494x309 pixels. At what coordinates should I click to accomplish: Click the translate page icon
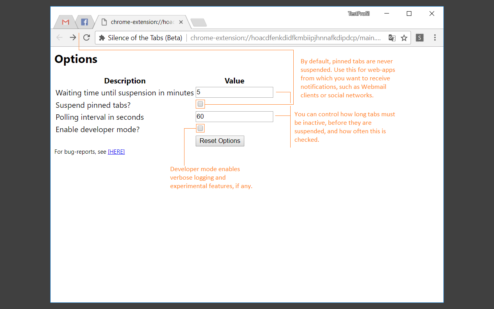(x=392, y=38)
